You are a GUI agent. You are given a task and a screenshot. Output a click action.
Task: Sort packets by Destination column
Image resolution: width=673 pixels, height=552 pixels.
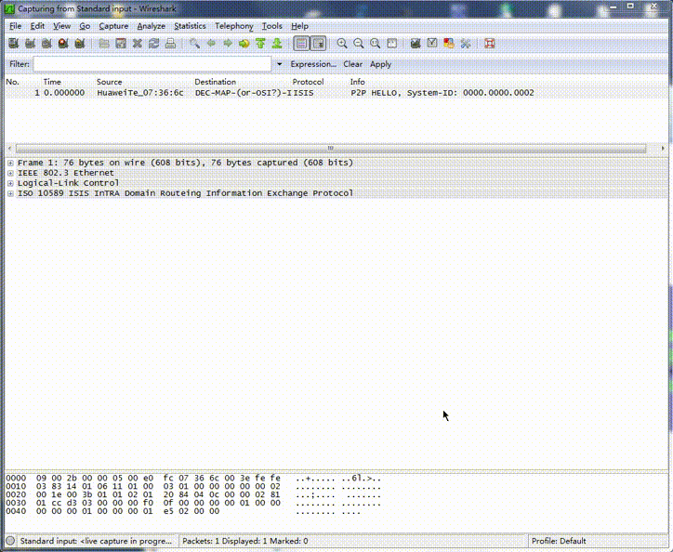pyautogui.click(x=215, y=82)
